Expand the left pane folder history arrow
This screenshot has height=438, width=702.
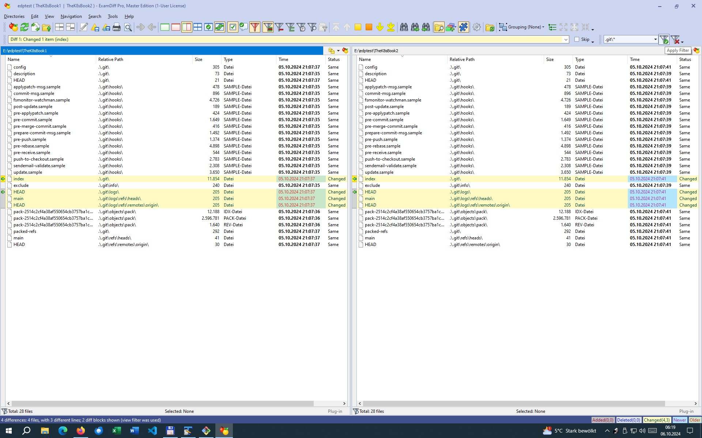338,51
